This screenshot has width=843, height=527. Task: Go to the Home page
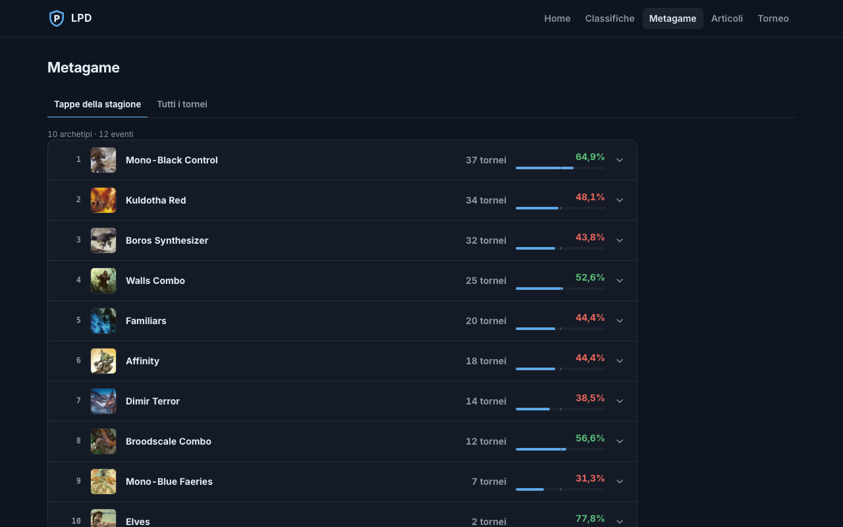click(557, 18)
